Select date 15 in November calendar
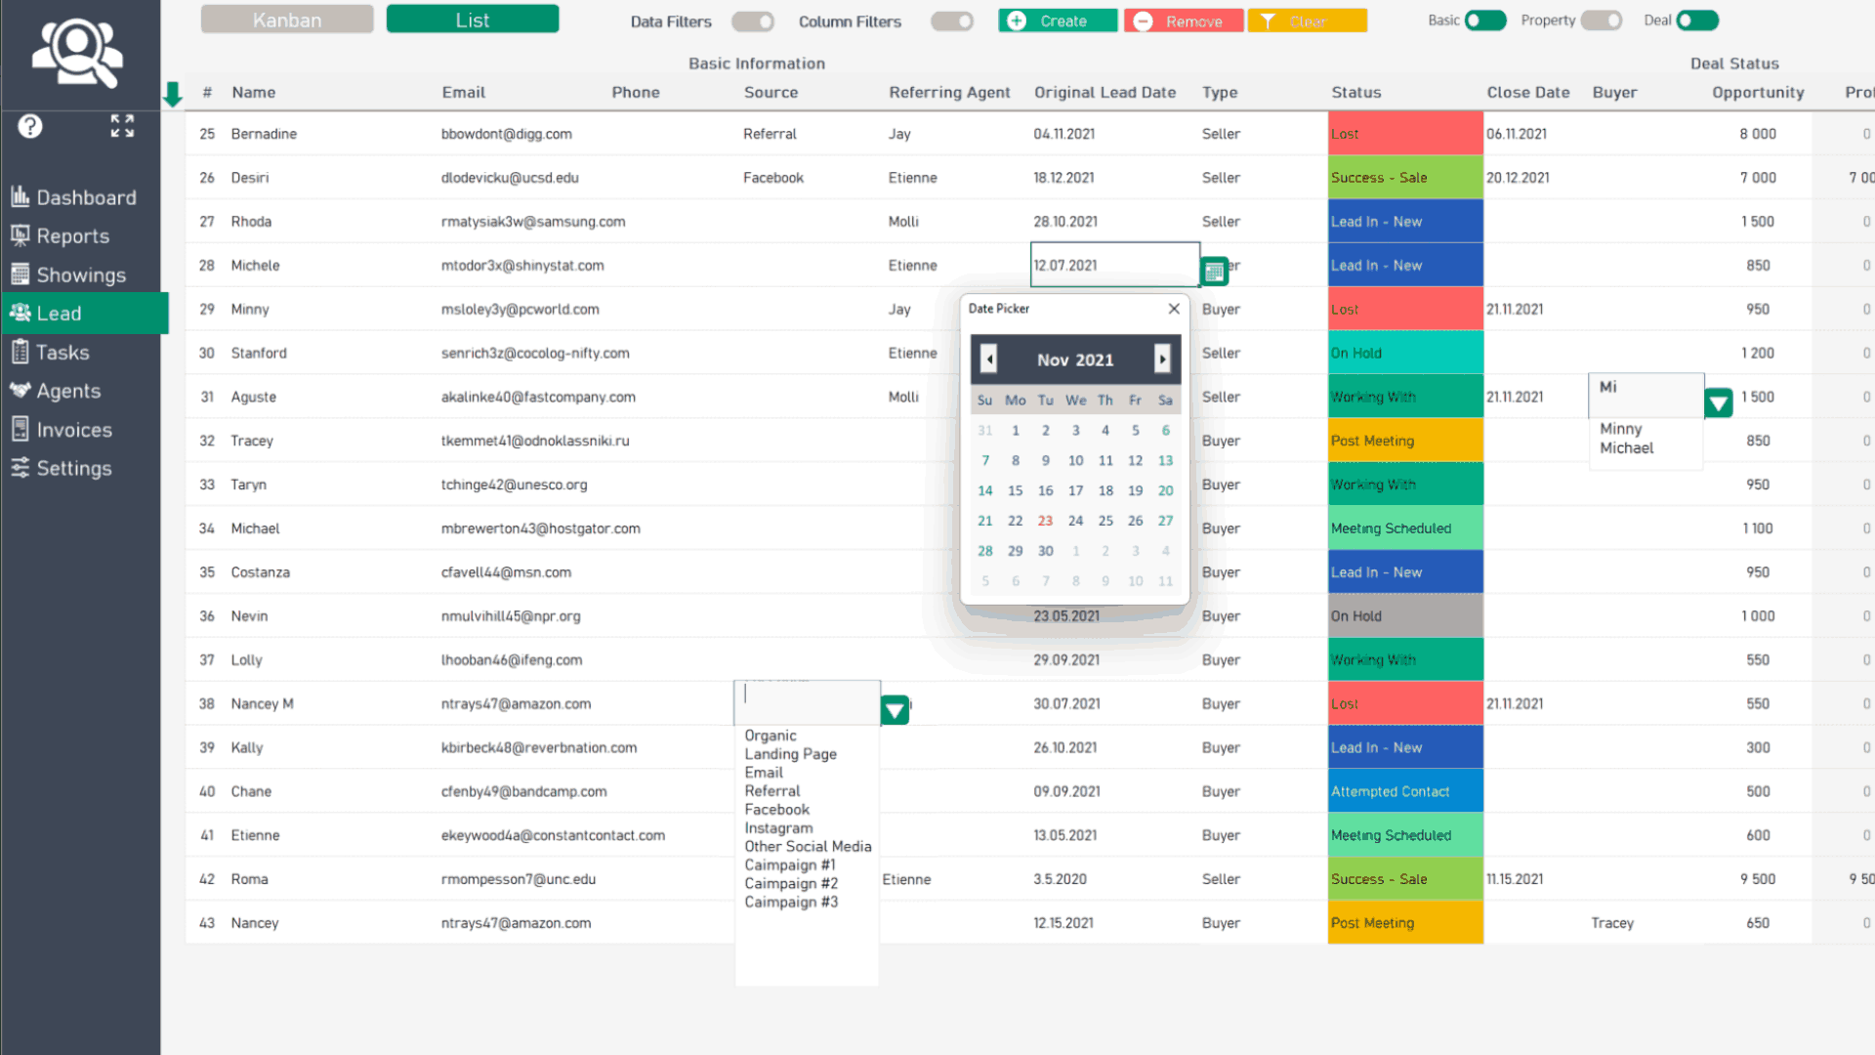The height and width of the screenshot is (1055, 1875). (1015, 489)
